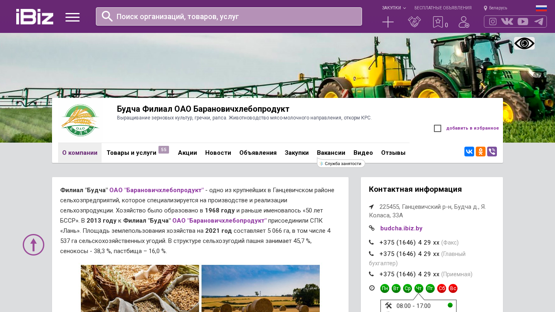The height and width of the screenshot is (312, 555).
Task: Follow first ОАО Барановичхлебопродукт link in text
Action: 156,190
